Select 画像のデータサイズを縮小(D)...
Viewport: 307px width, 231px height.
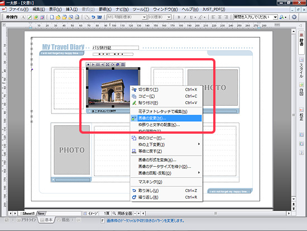click(x=166, y=167)
